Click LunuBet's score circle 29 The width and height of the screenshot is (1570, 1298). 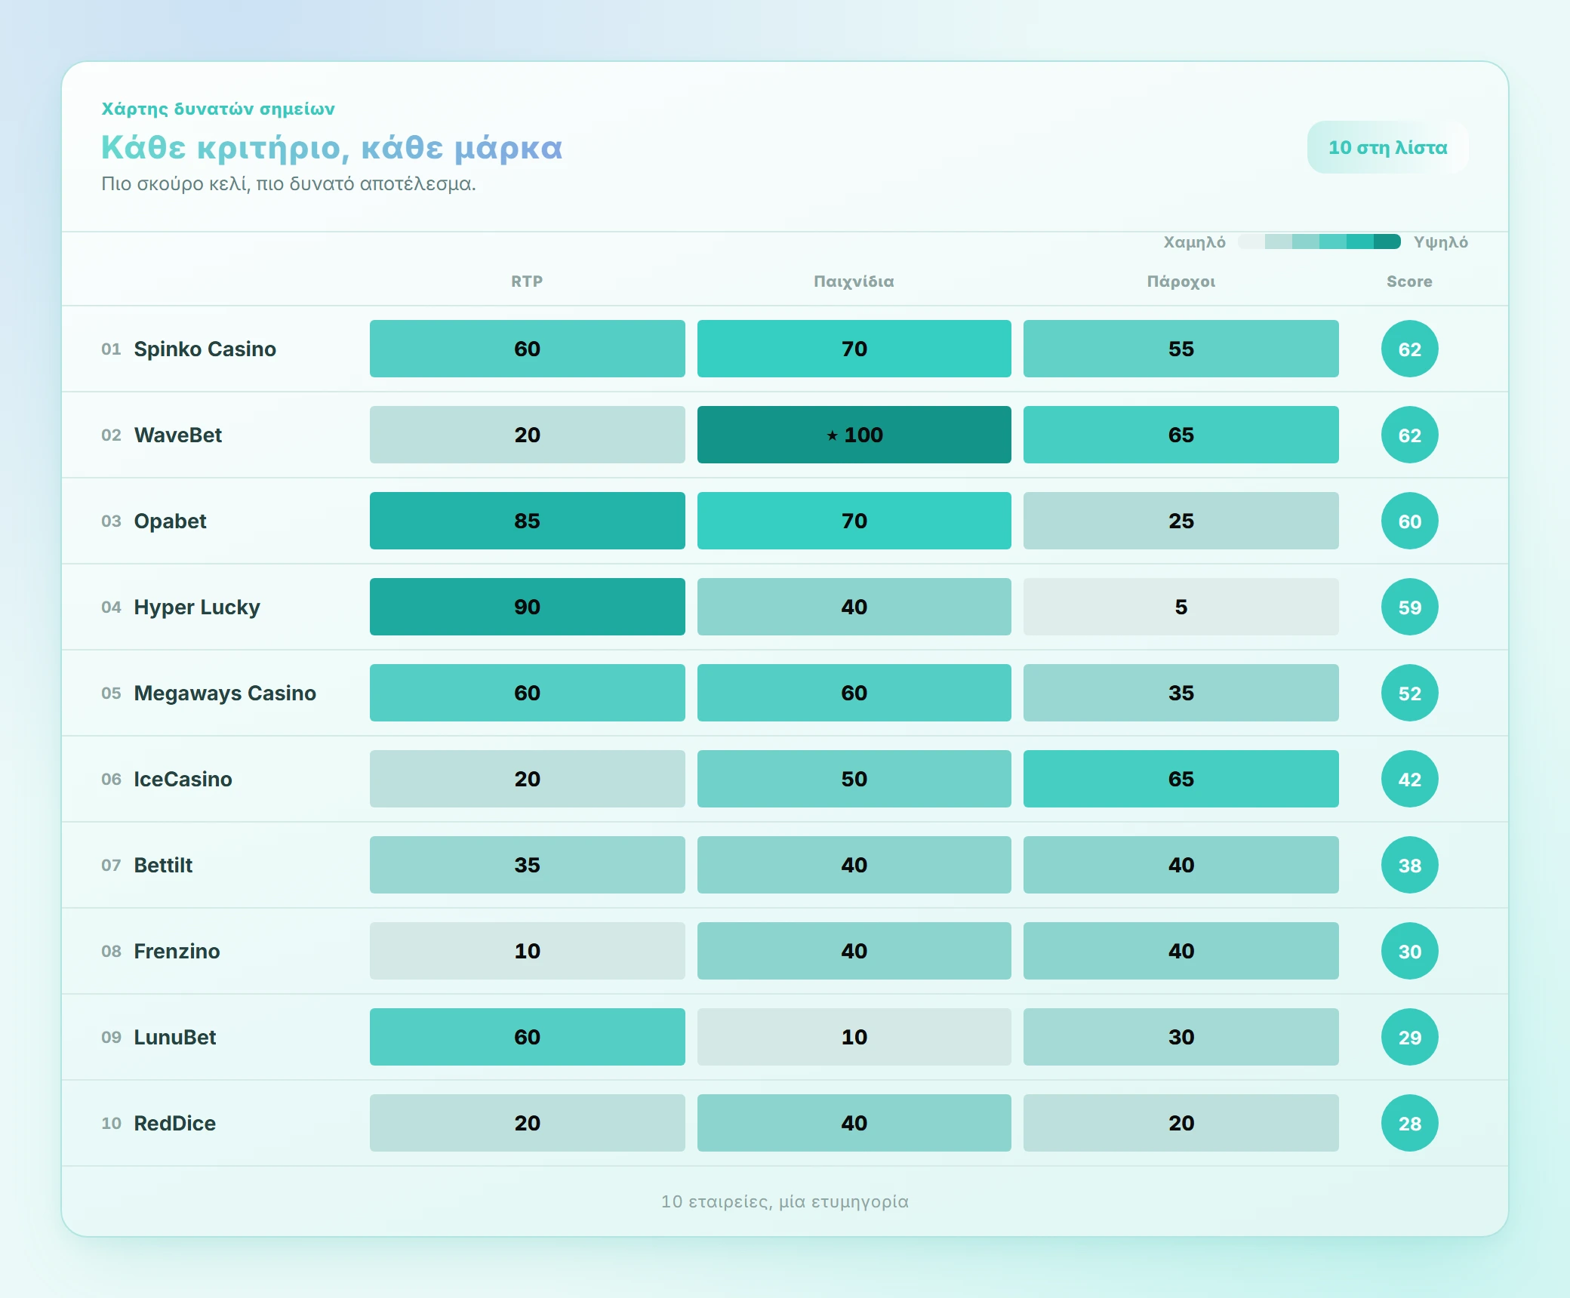tap(1409, 1037)
